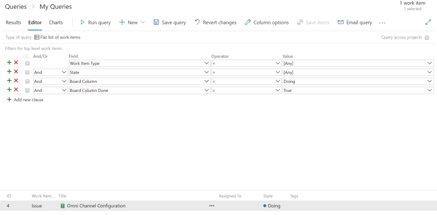Expand the Board Column field dropdown

pyautogui.click(x=207, y=81)
